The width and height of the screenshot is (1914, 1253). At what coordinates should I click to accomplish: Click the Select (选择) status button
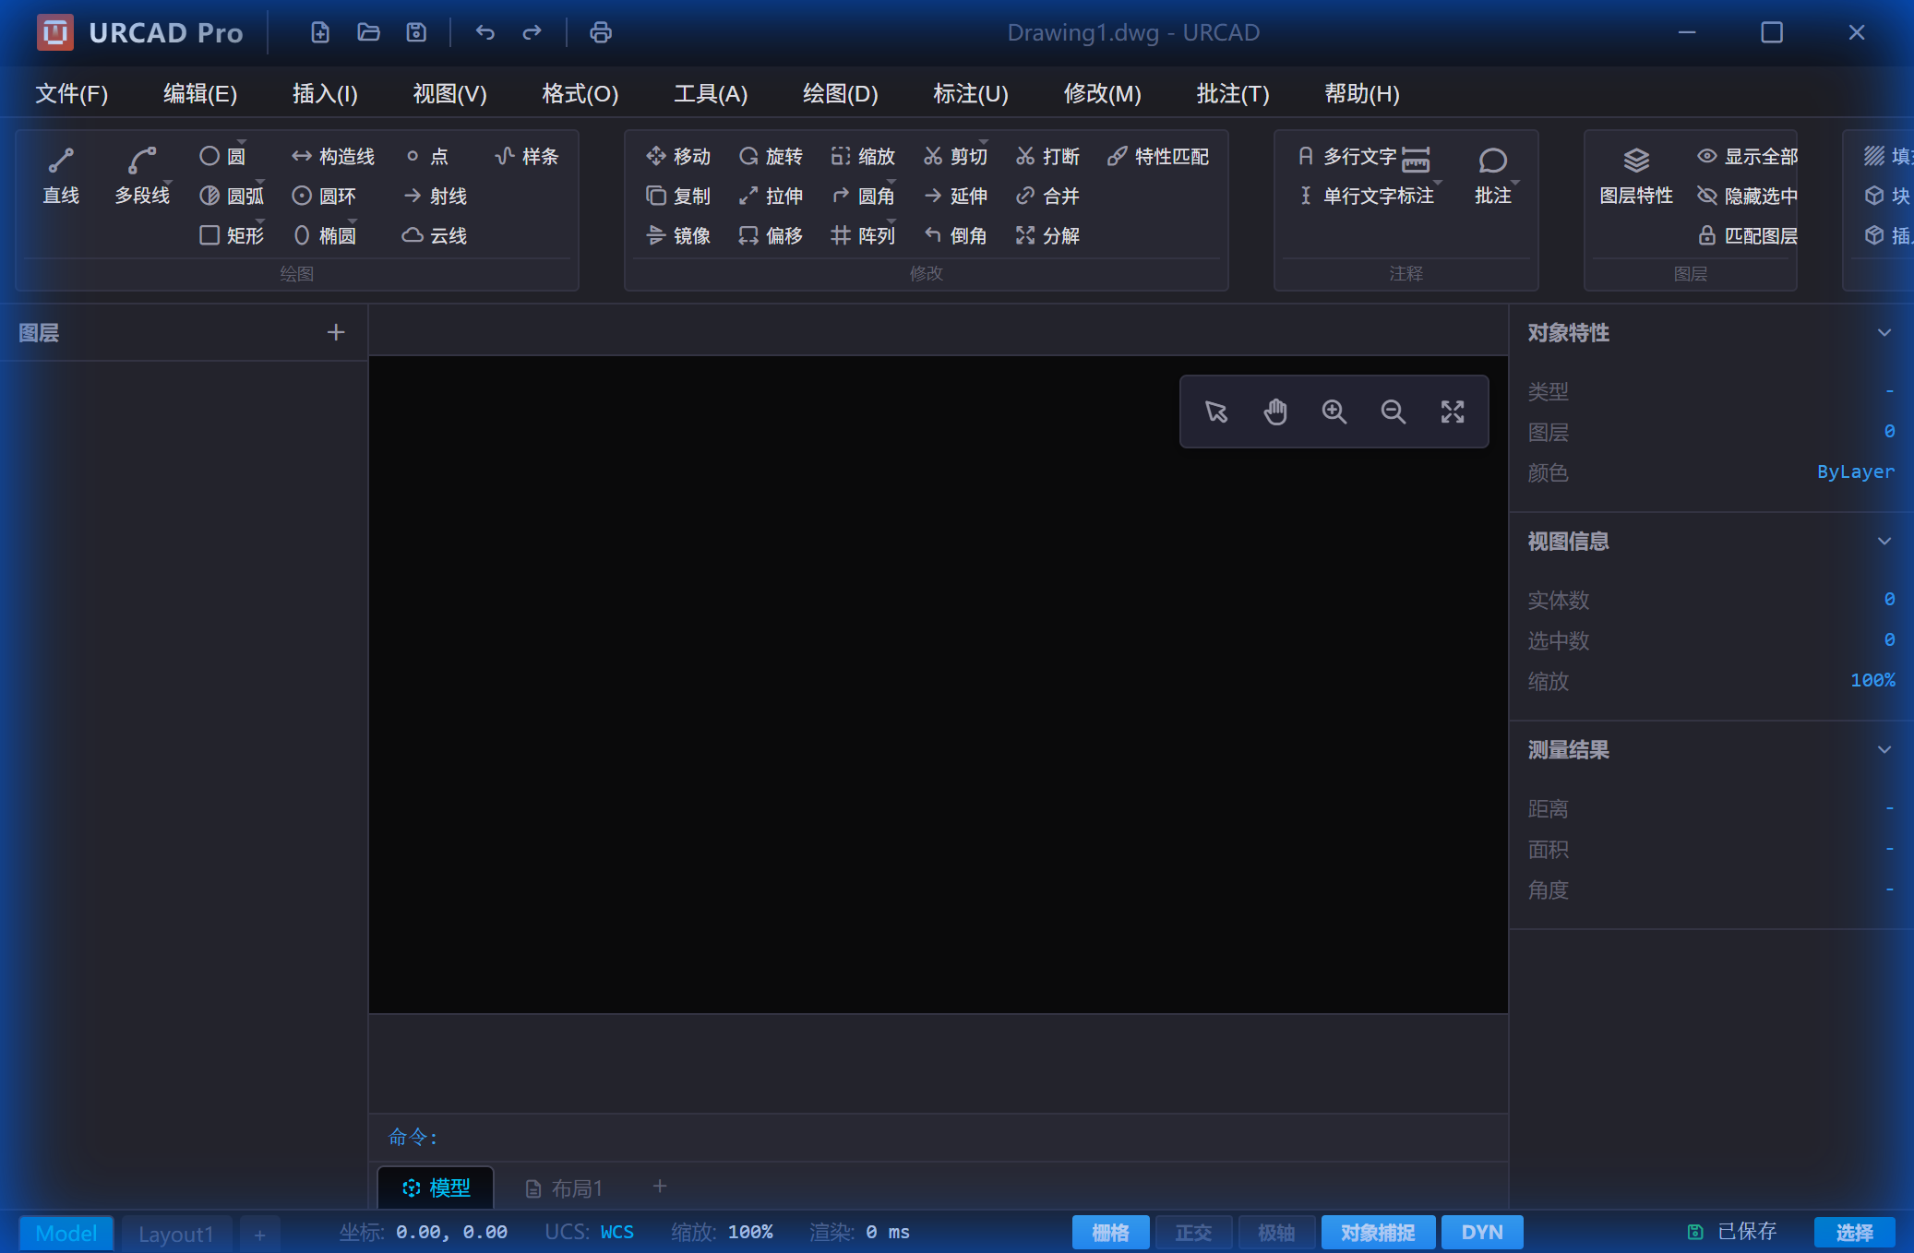(1854, 1233)
